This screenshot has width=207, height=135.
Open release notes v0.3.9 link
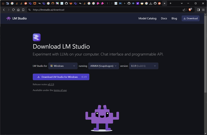coord(51,84)
